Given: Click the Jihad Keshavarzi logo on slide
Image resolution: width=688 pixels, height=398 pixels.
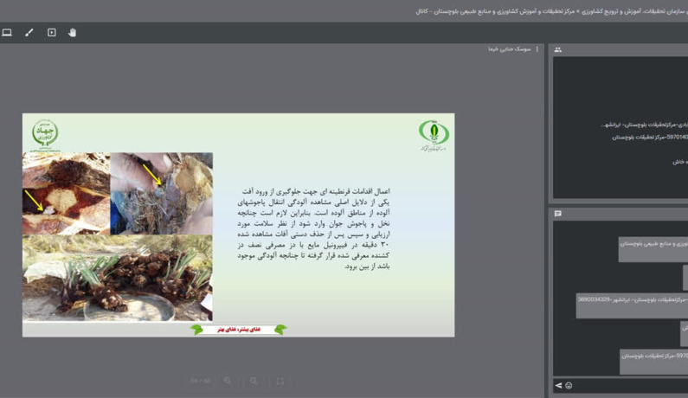Looking at the screenshot, I should [45, 132].
